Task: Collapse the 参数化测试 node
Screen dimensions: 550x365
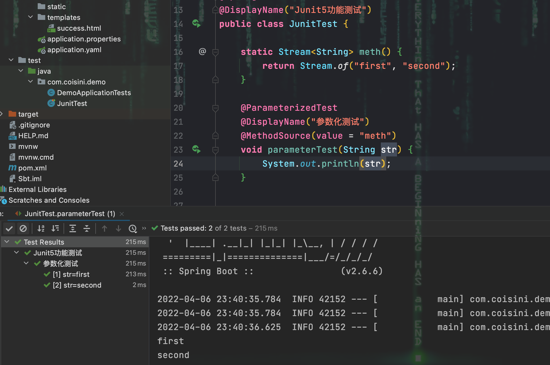Action: point(26,263)
